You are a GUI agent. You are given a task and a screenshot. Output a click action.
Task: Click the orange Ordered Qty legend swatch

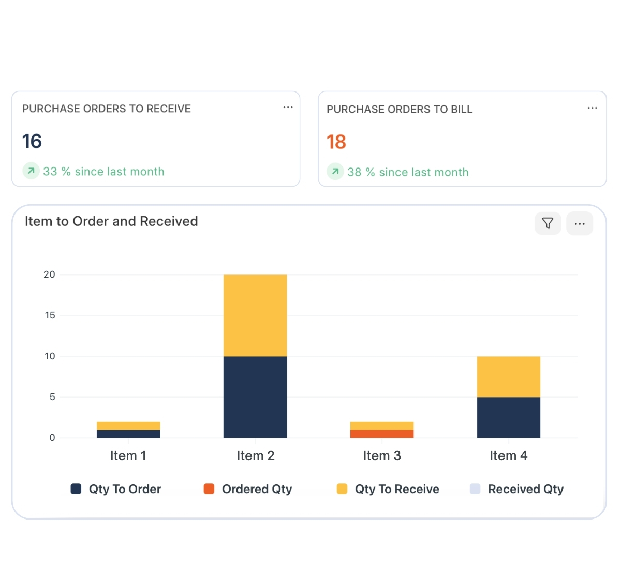(209, 489)
